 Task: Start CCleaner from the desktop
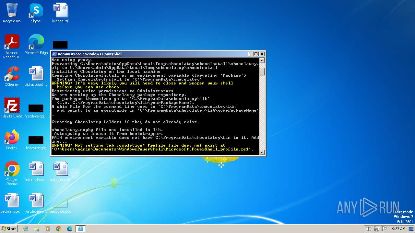coord(12,76)
